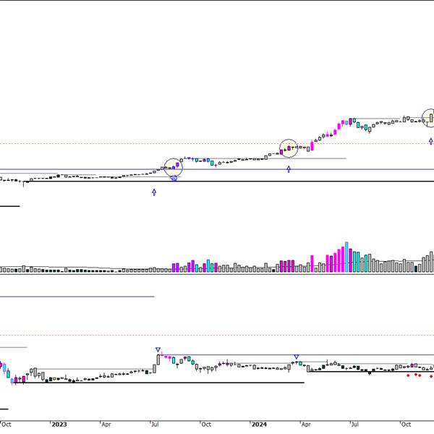434x434 pixels.
Task: Select the leftmost red dot marker in lower panel
Action: point(408,375)
